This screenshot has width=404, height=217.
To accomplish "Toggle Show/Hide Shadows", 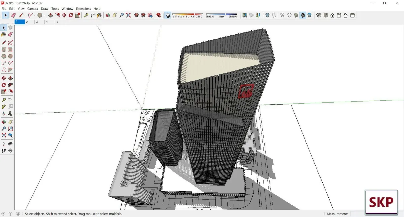I will point(168,15).
